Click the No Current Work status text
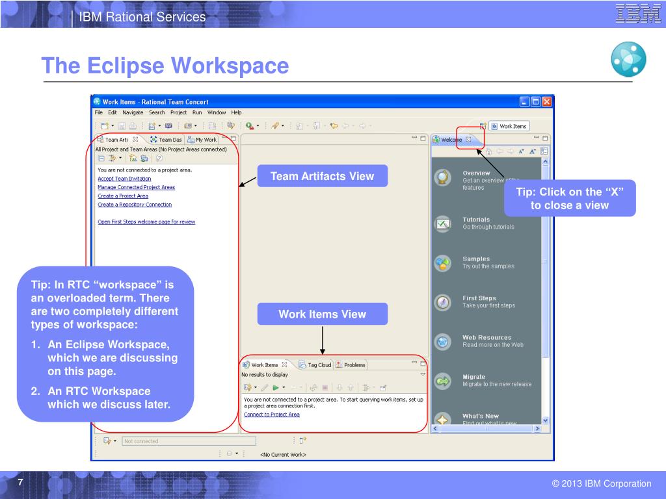Image resolution: width=666 pixels, height=499 pixels. [x=283, y=454]
